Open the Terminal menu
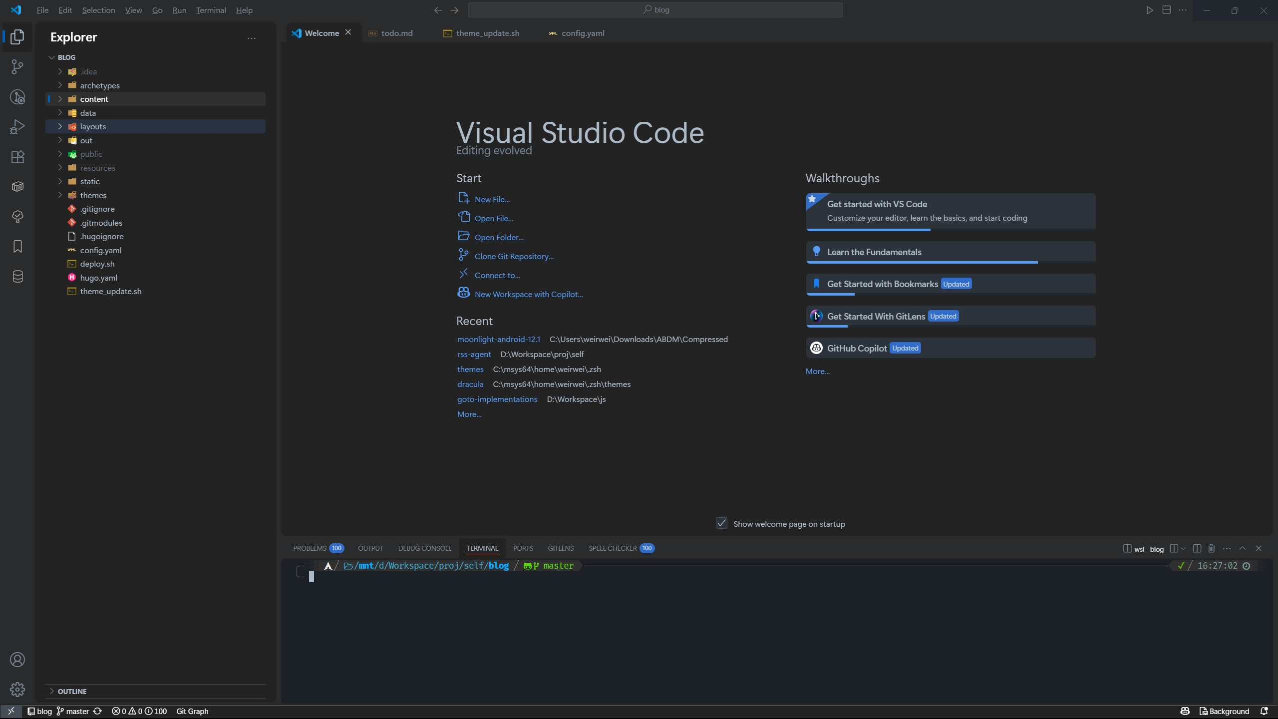Image resolution: width=1278 pixels, height=719 pixels. click(211, 10)
